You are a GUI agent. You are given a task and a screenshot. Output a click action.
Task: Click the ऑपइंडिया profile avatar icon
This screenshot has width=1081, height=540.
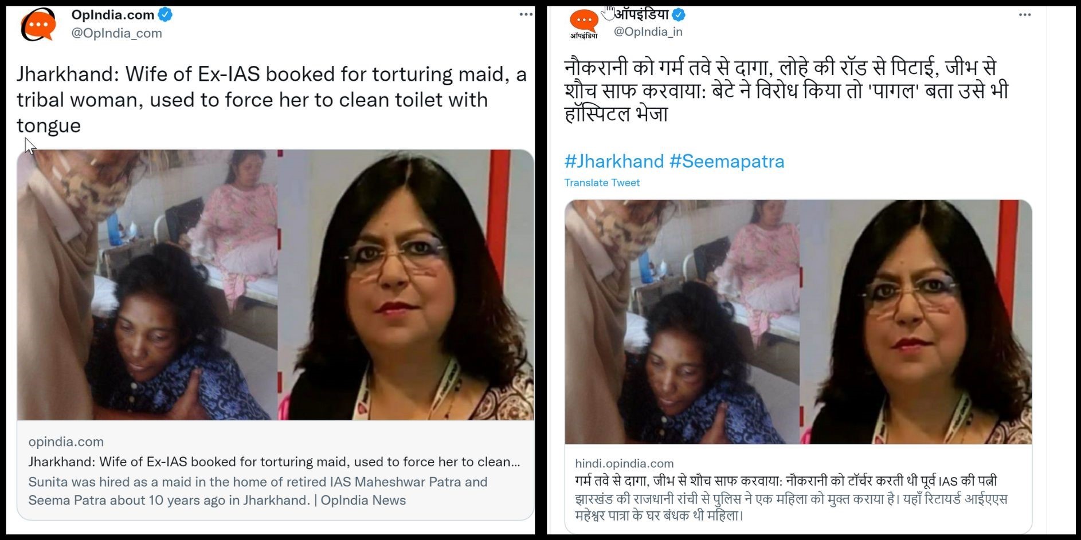coord(584,24)
